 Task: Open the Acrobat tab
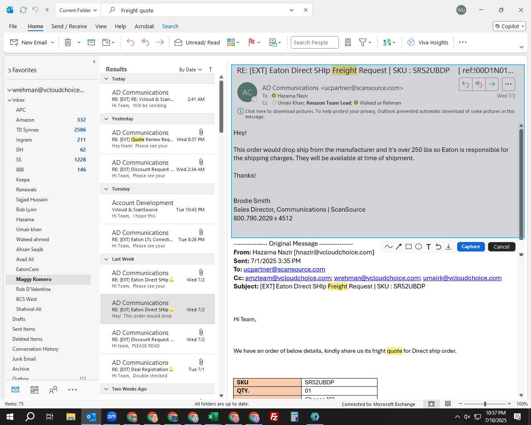click(x=144, y=26)
